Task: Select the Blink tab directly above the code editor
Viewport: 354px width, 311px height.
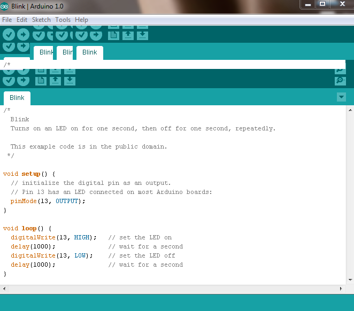Action: point(17,98)
